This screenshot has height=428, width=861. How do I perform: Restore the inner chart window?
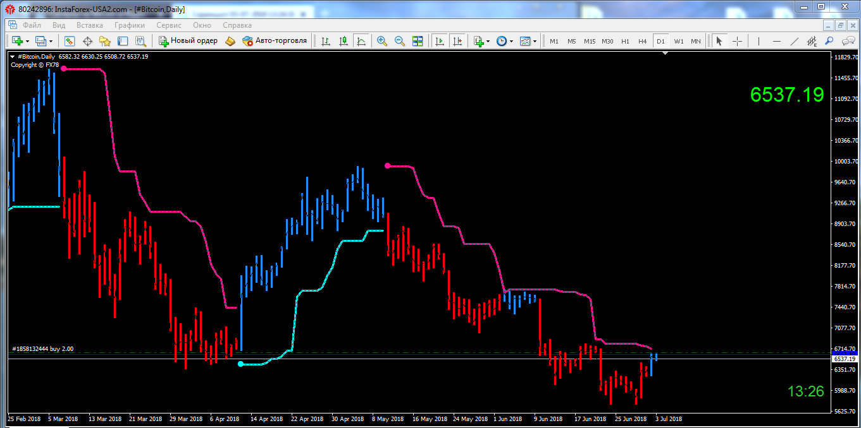[841, 25]
